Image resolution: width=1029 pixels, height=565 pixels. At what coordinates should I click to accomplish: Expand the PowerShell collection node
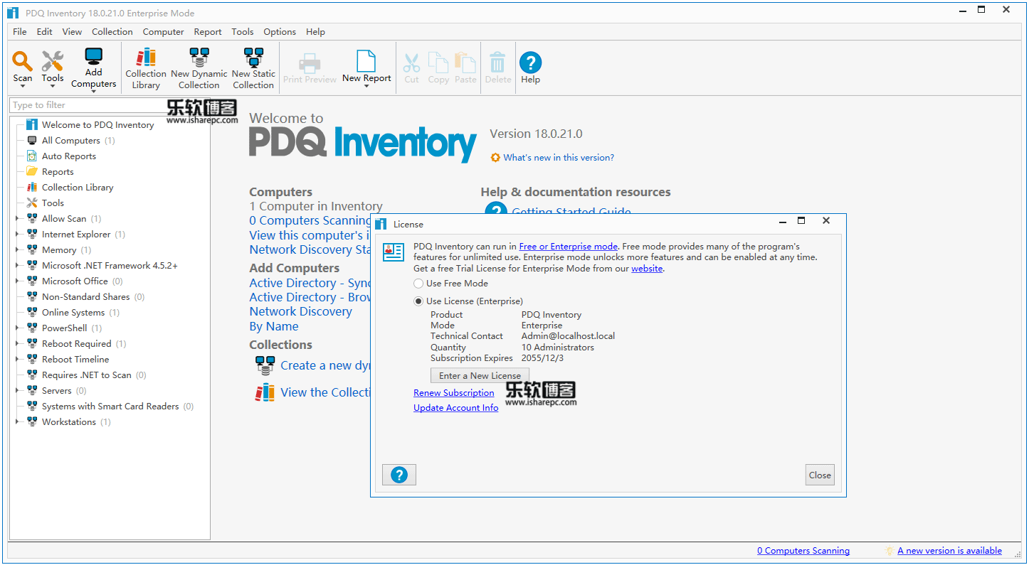(x=17, y=328)
